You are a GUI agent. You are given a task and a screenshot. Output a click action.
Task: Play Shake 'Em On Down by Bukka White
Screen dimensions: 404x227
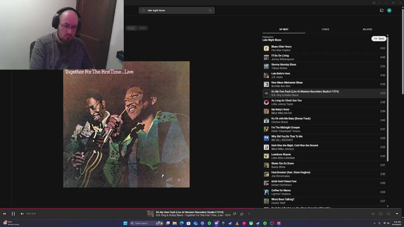324,165
